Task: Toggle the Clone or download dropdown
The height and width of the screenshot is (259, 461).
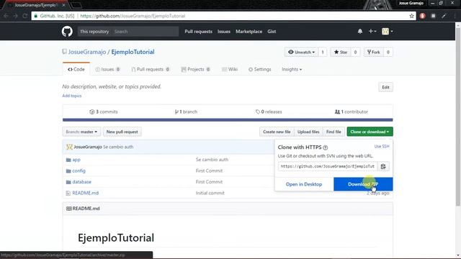Action: (370, 132)
